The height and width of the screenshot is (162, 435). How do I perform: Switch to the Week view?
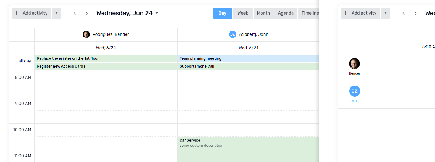point(243,13)
